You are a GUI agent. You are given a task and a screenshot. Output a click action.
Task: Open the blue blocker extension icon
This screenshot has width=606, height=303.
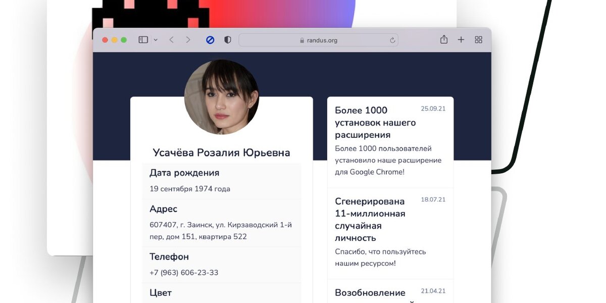click(210, 40)
